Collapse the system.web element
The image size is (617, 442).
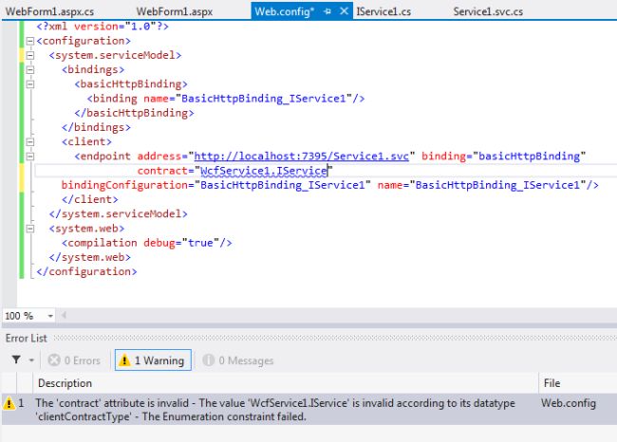(x=30, y=229)
